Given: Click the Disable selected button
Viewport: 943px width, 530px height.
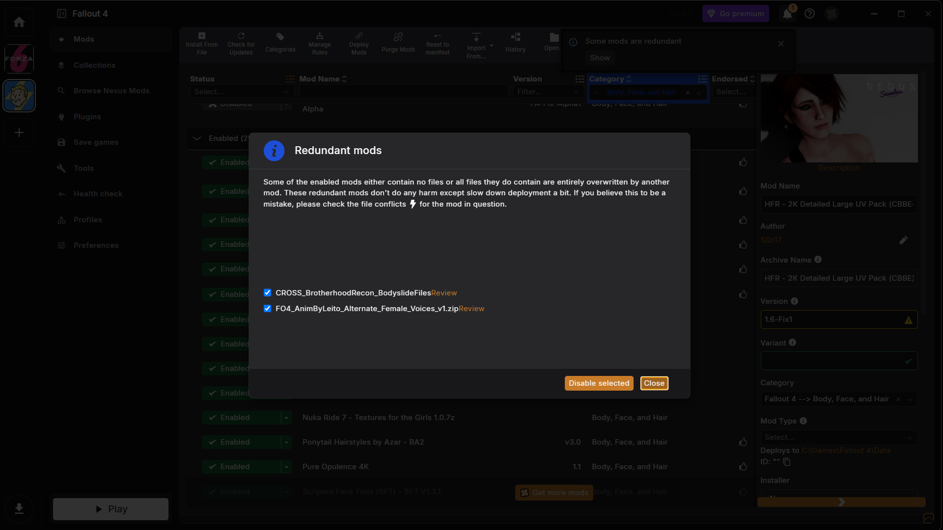Looking at the screenshot, I should coord(599,383).
